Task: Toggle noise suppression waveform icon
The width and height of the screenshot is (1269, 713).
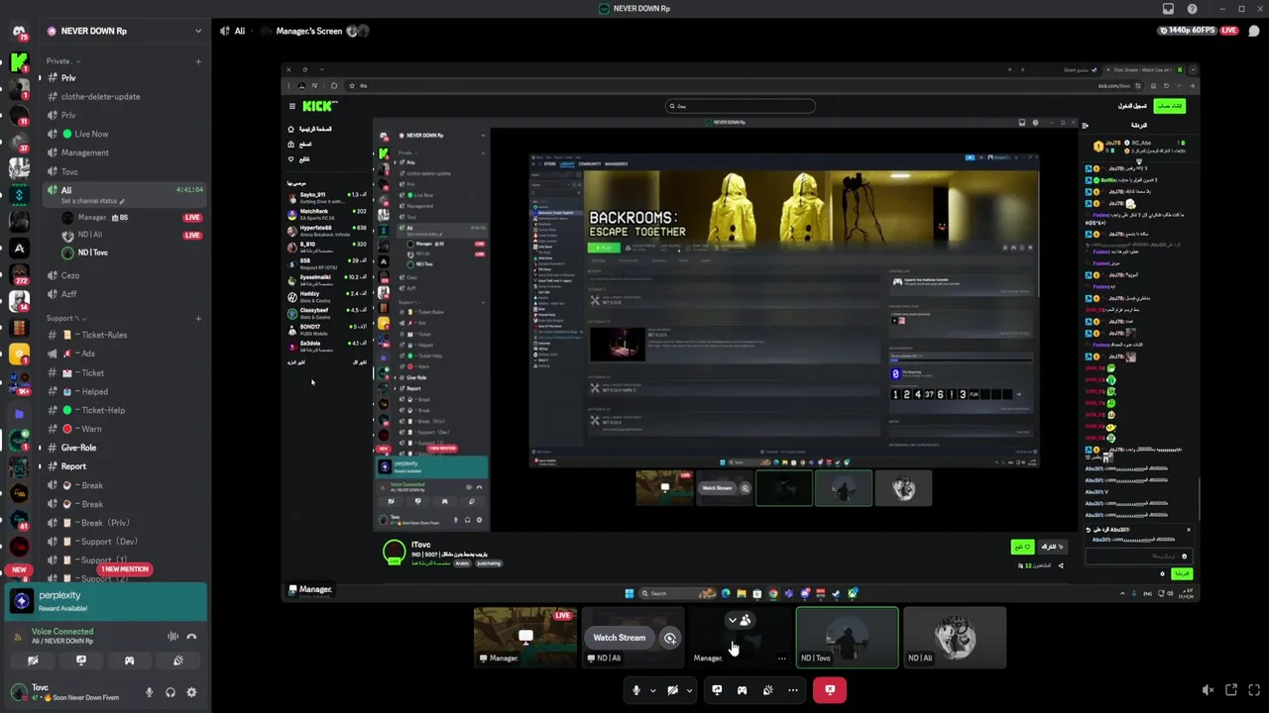Action: [173, 637]
